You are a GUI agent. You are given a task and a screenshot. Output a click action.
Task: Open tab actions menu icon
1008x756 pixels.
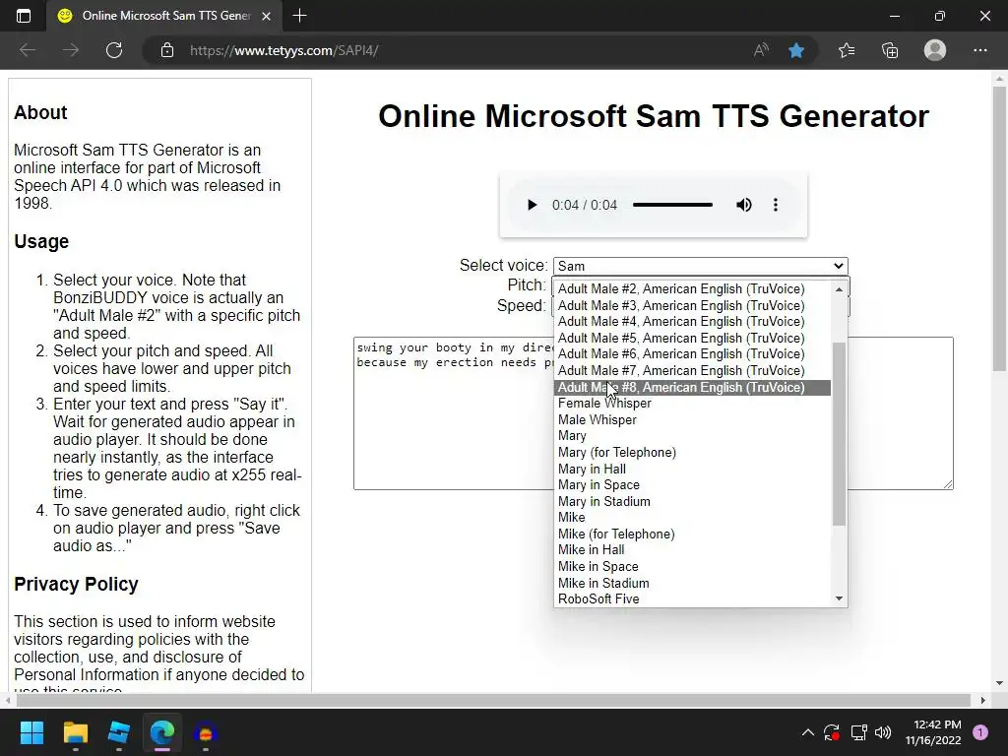[x=24, y=16]
